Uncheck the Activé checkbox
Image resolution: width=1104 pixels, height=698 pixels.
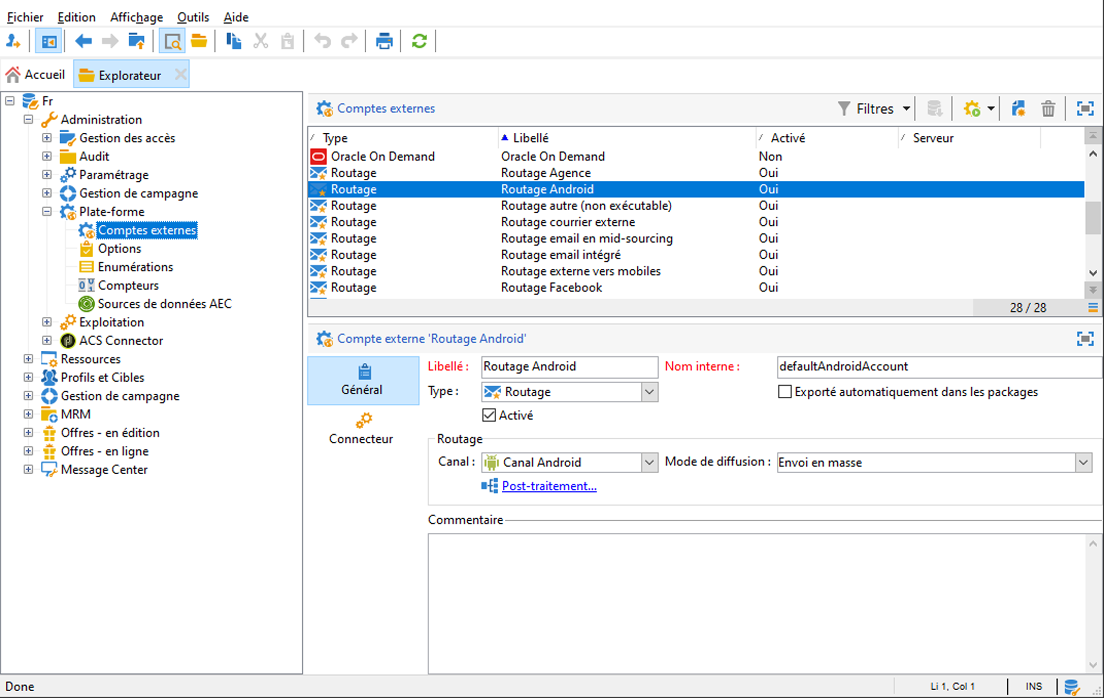(x=489, y=415)
